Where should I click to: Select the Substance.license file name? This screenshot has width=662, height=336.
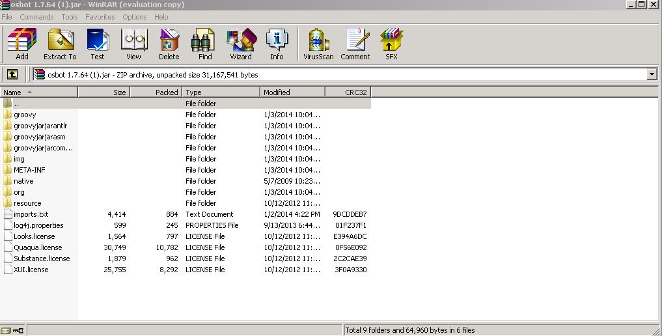[42, 259]
